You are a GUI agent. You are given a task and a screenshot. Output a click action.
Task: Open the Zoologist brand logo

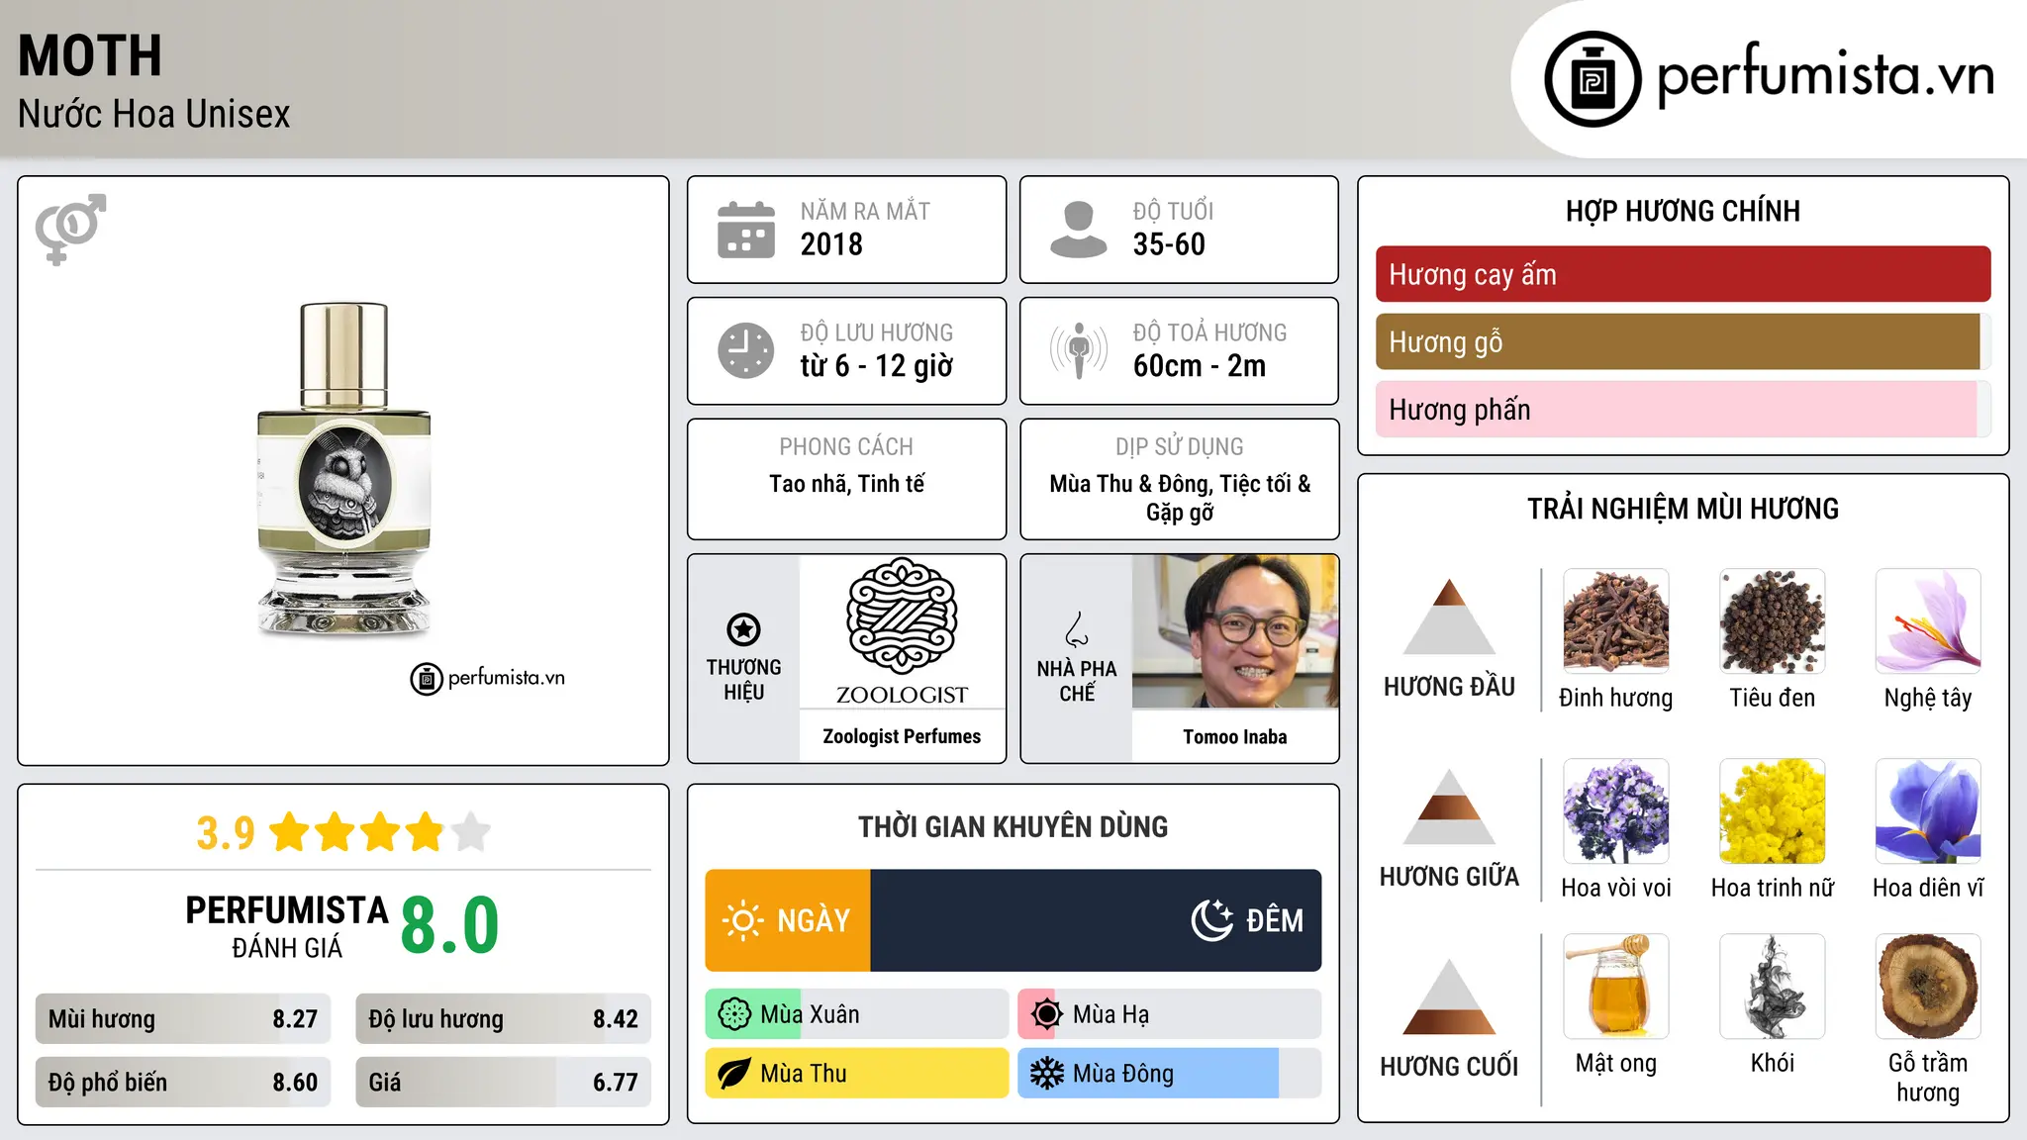click(902, 631)
